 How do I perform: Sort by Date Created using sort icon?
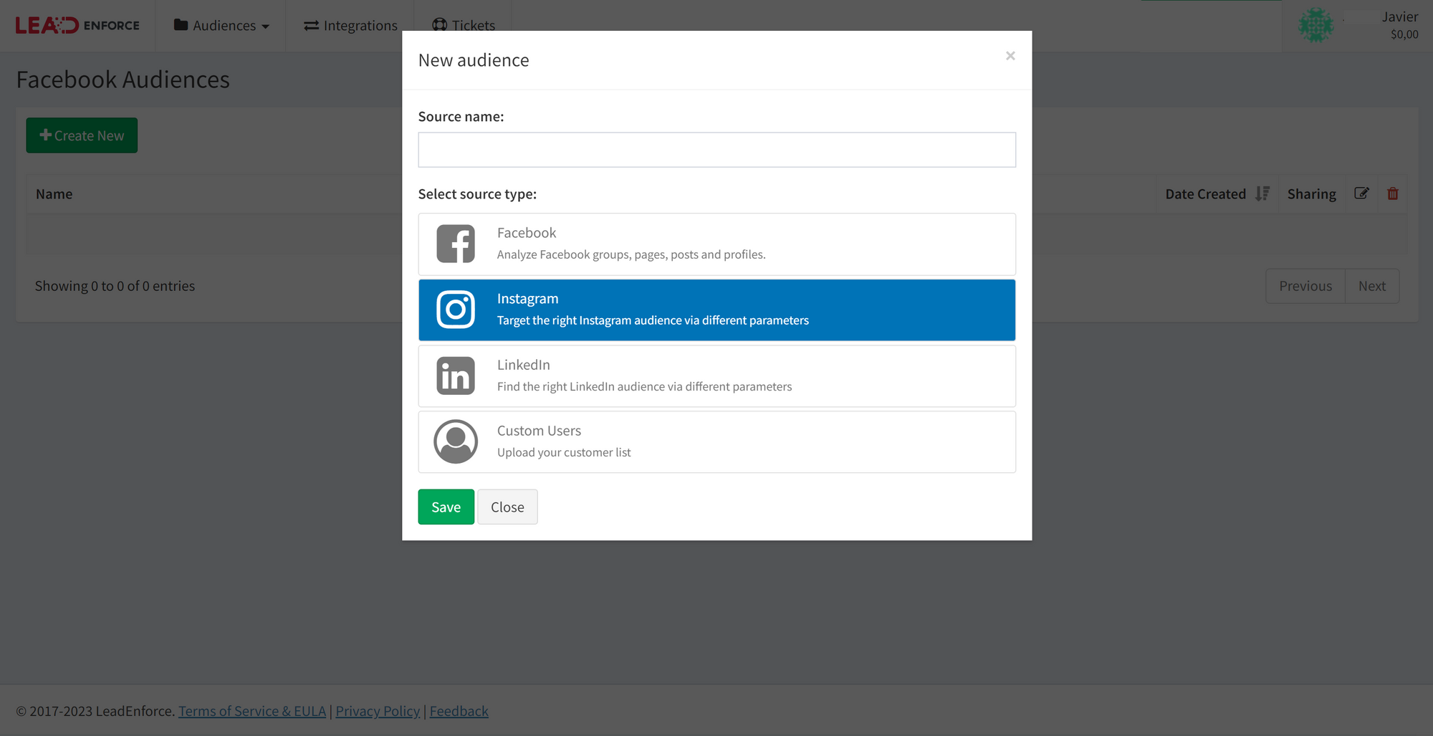pos(1262,193)
